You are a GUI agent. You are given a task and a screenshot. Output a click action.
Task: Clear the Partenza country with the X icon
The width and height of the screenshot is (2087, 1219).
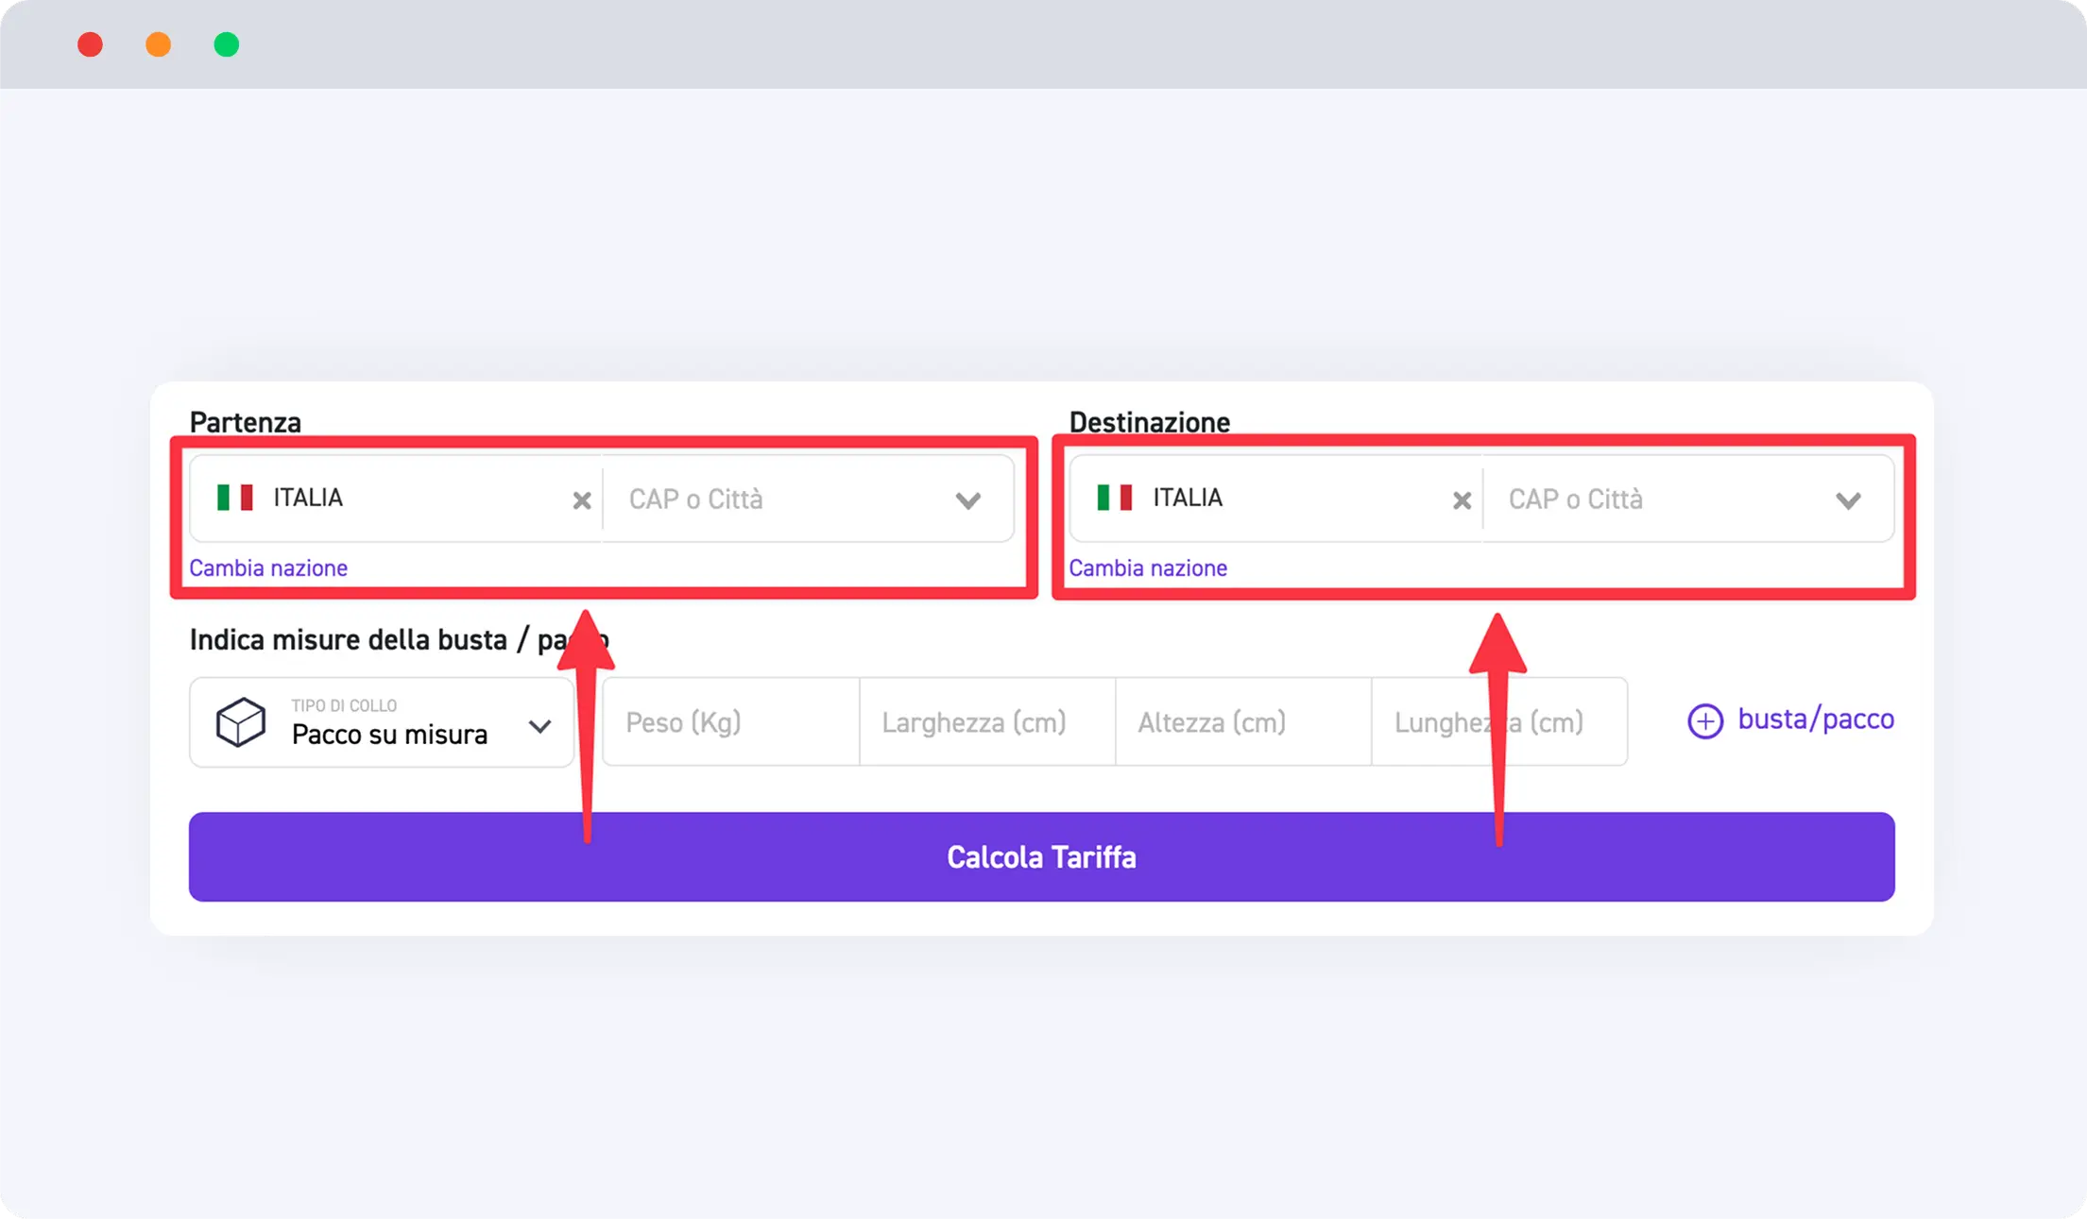pos(582,500)
